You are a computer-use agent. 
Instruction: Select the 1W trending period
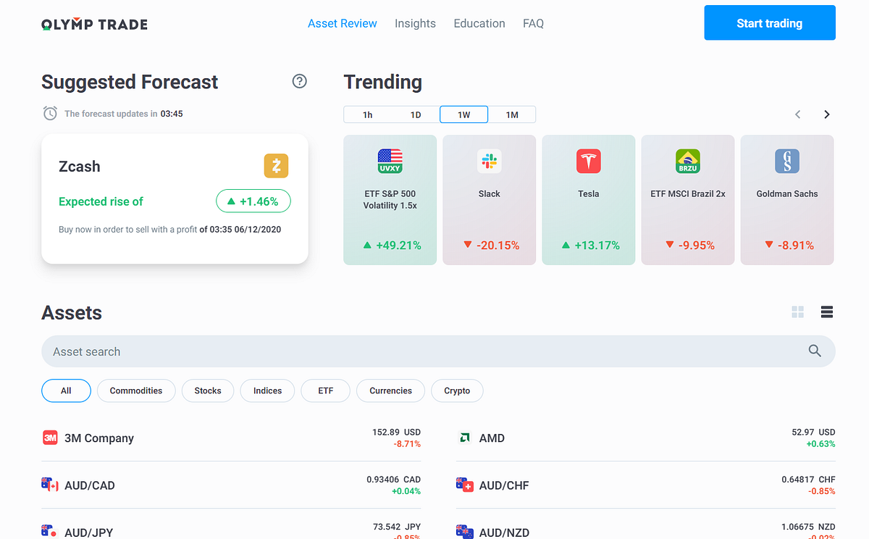tap(464, 114)
